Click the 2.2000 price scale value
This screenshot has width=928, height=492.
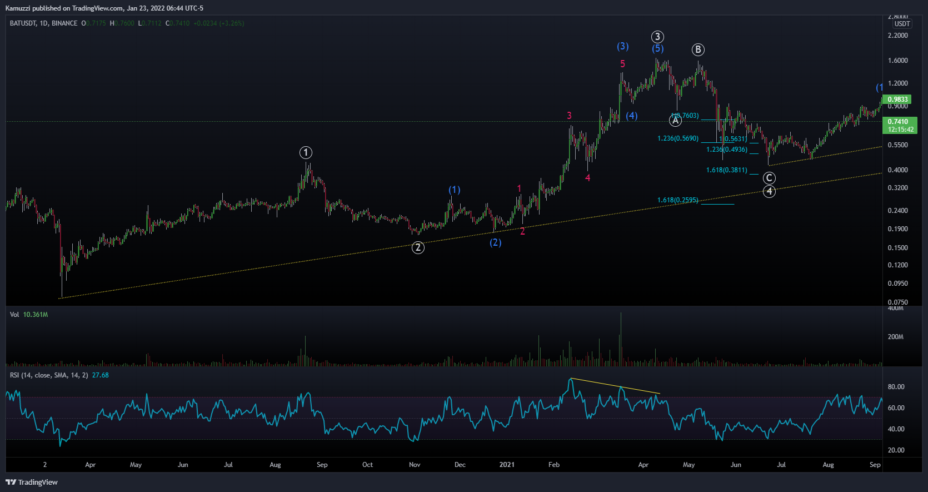coord(897,36)
